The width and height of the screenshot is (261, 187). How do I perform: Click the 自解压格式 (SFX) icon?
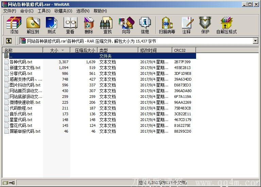click(x=226, y=25)
